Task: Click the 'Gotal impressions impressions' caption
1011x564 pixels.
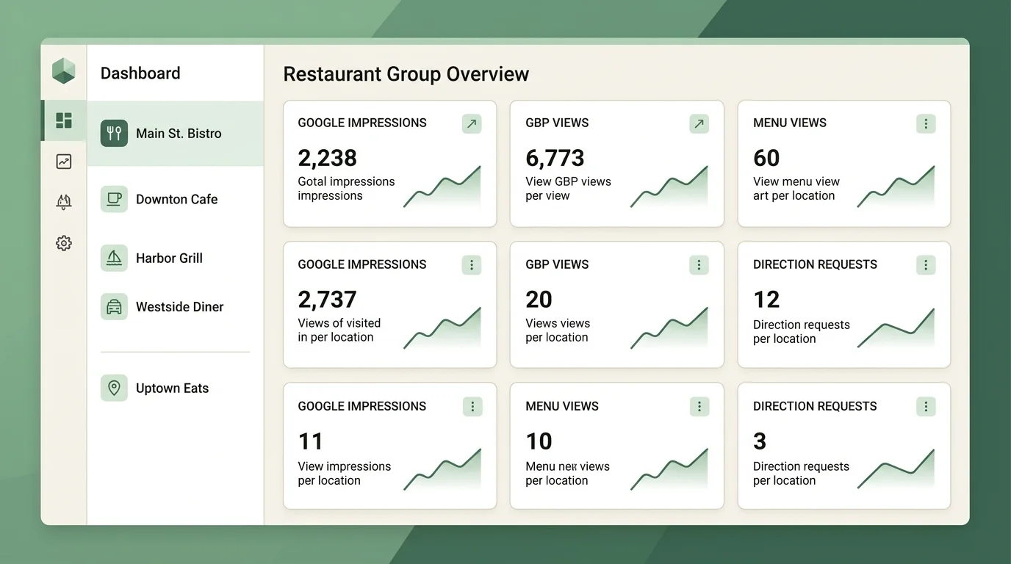Action: coord(346,189)
